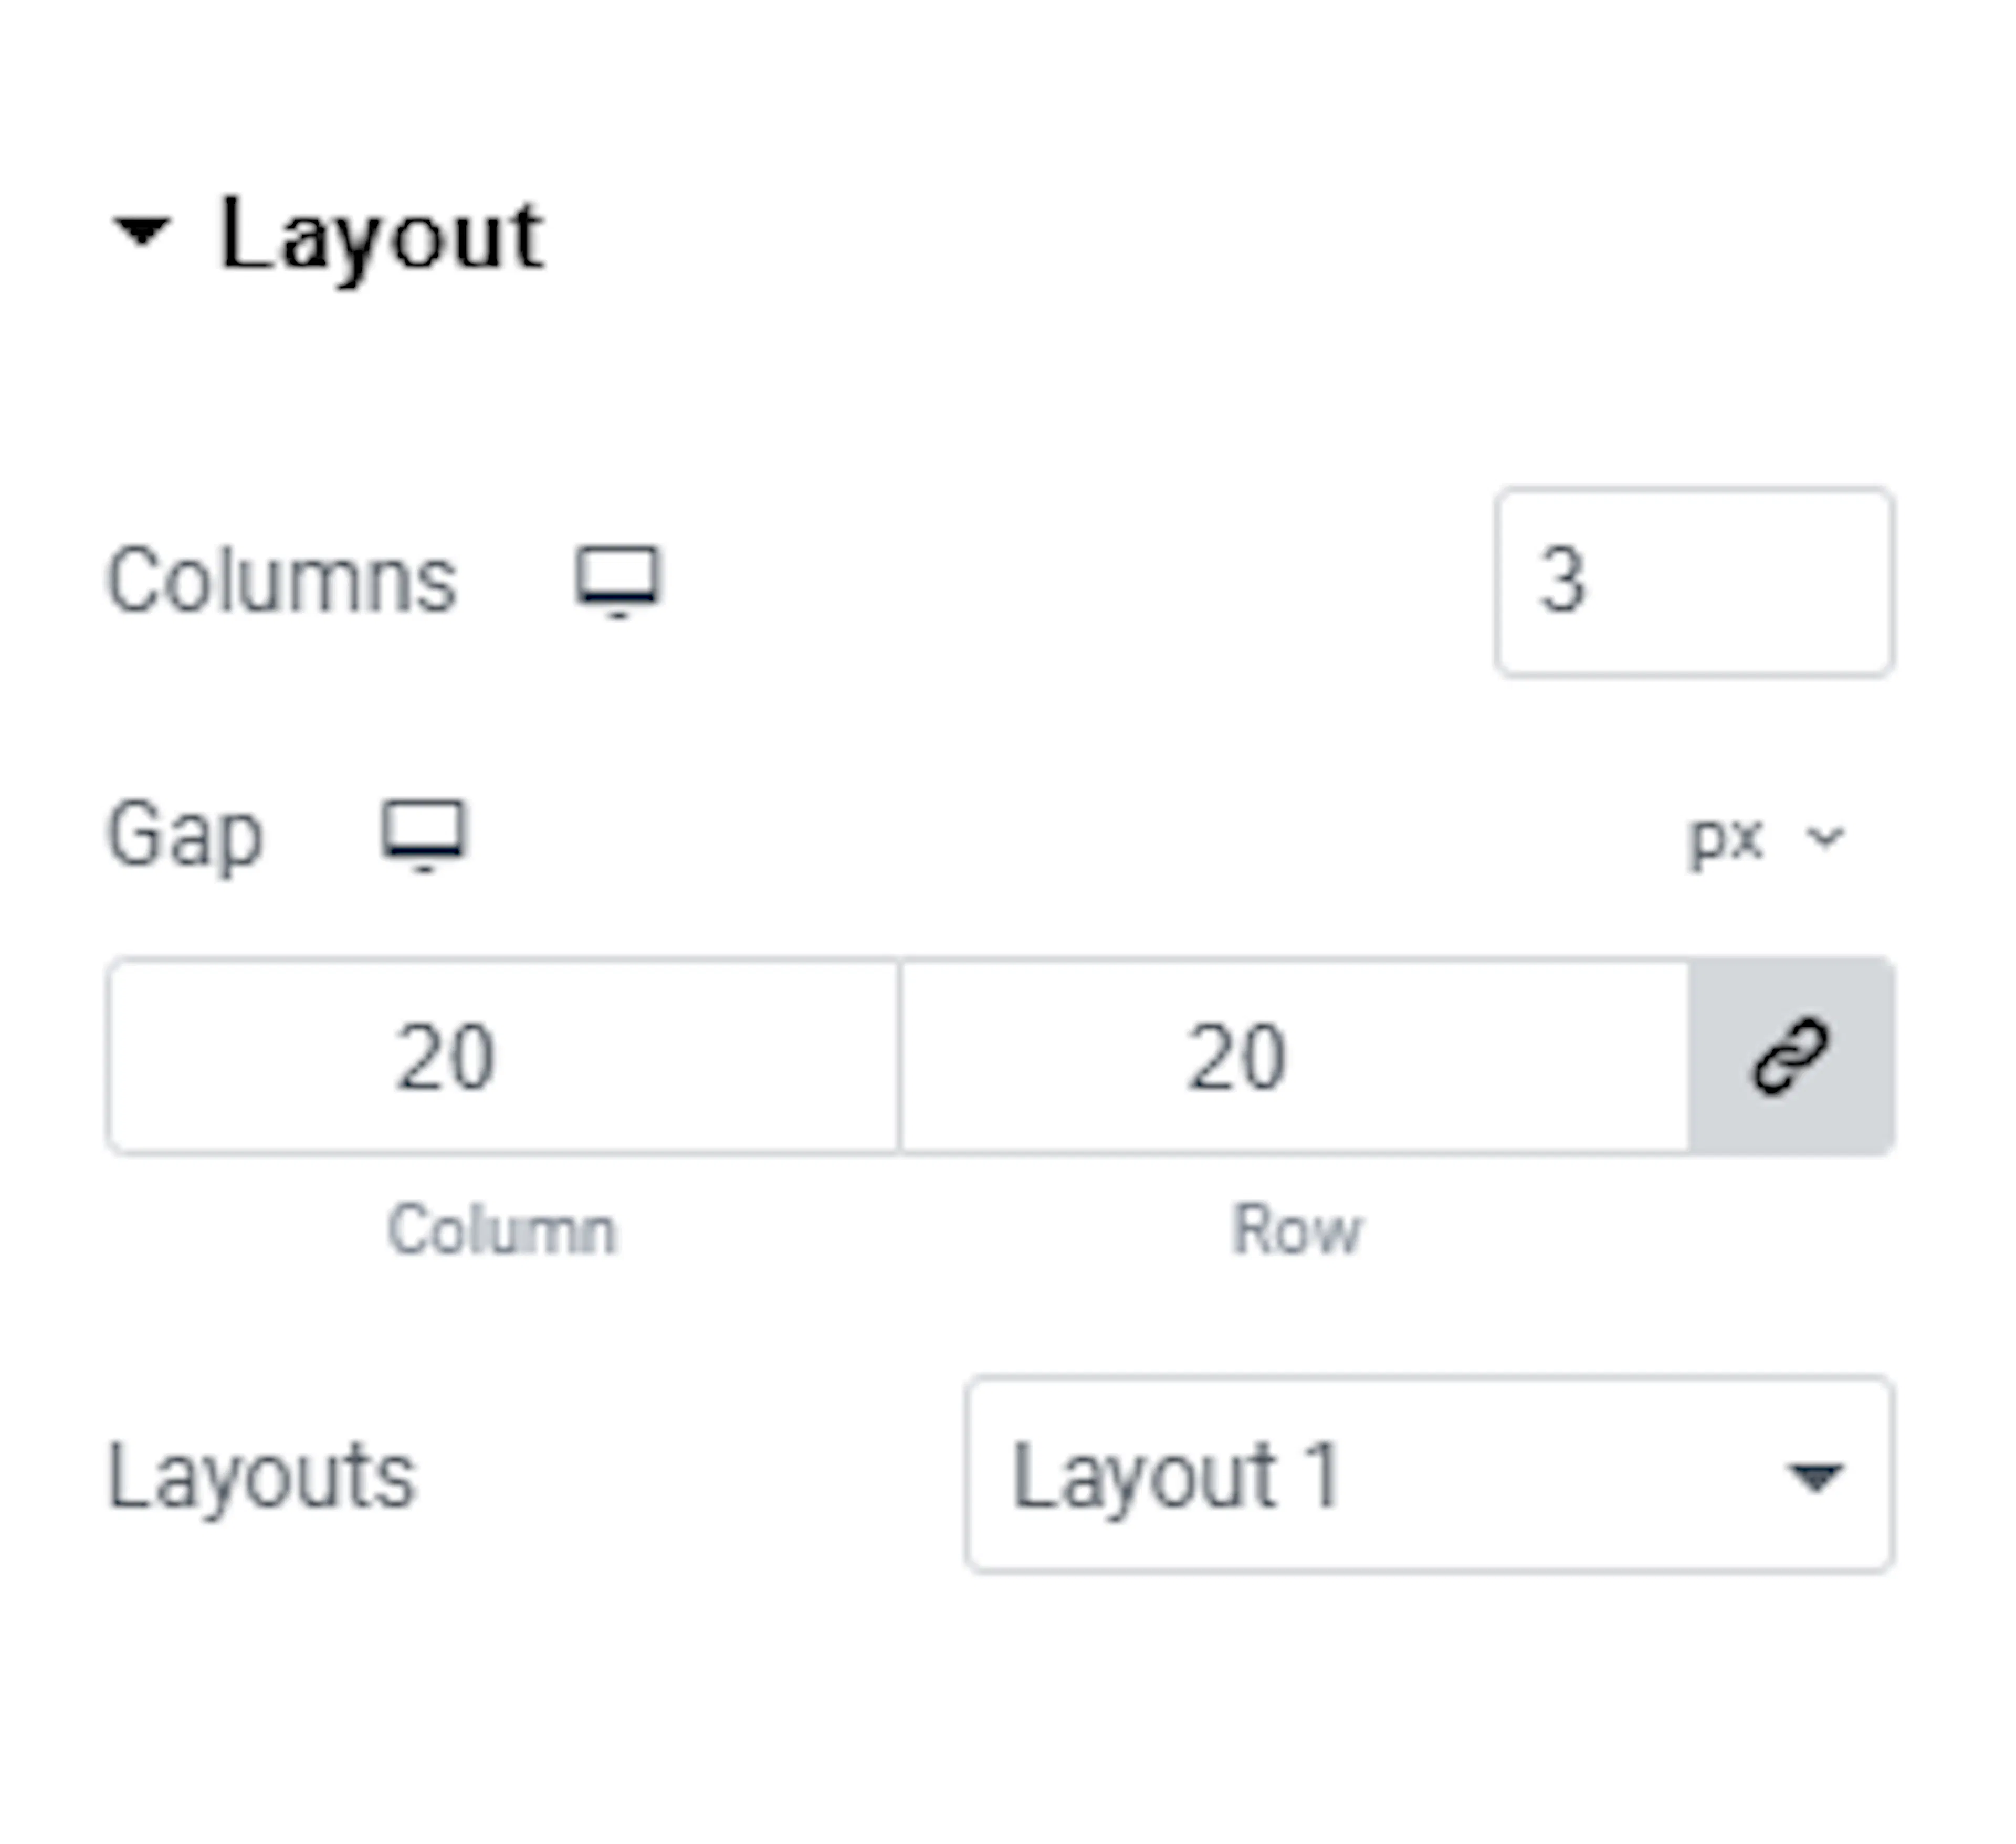Click the Row gap input field
2016x1844 pixels.
coord(1294,1056)
